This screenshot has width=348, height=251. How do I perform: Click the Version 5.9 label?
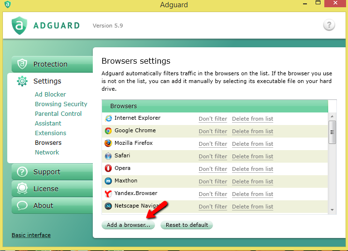tap(108, 26)
